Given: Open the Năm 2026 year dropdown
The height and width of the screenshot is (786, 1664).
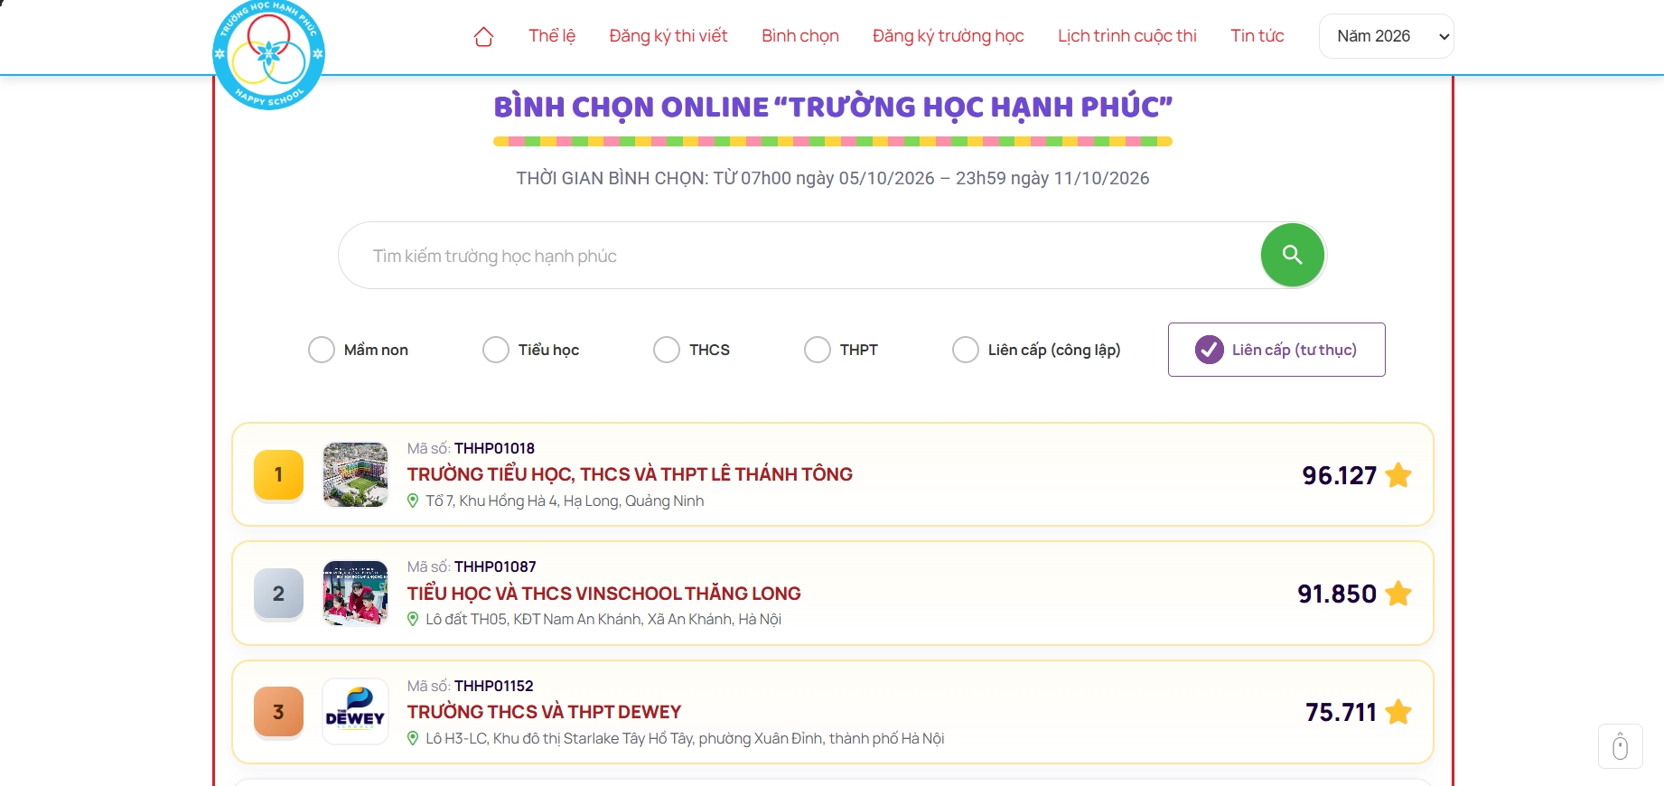Looking at the screenshot, I should click(x=1386, y=36).
